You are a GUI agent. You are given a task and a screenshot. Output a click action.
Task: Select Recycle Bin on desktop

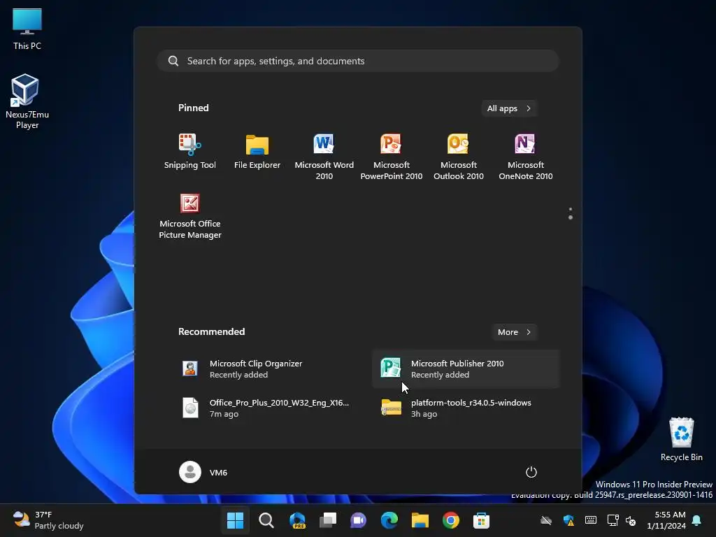coord(681,439)
